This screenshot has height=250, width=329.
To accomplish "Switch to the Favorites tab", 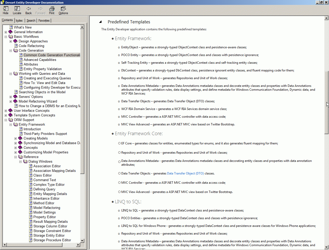I will pos(44,21).
